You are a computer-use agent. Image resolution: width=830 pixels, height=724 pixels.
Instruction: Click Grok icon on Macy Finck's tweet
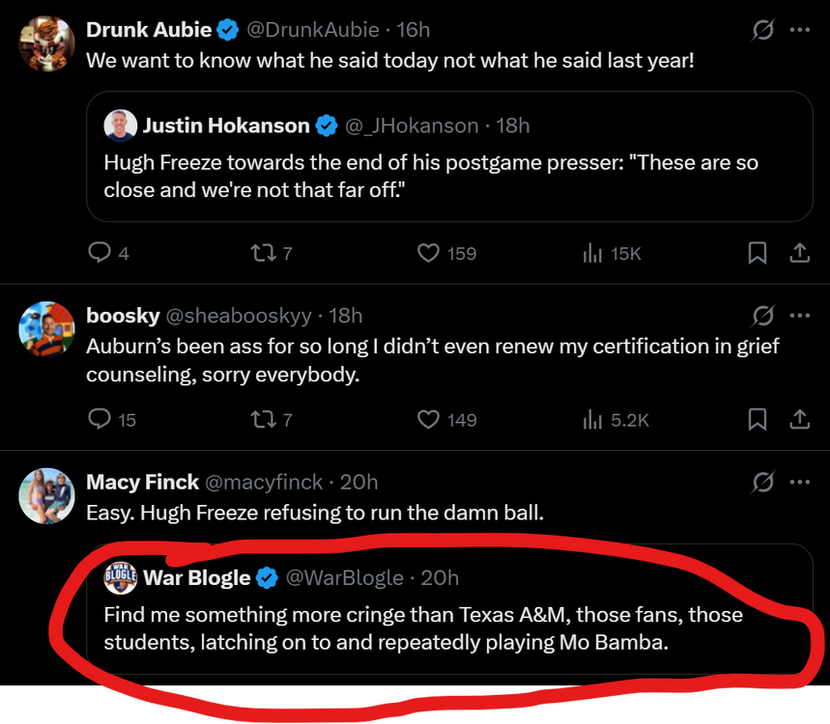tap(763, 481)
